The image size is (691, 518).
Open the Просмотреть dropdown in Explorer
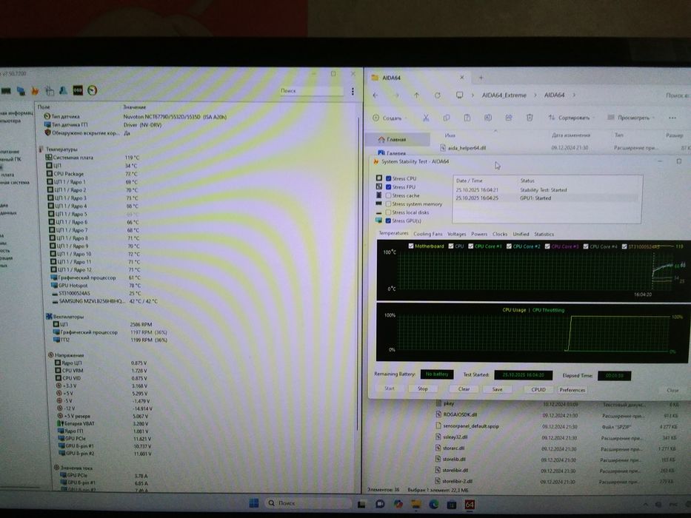(630, 118)
